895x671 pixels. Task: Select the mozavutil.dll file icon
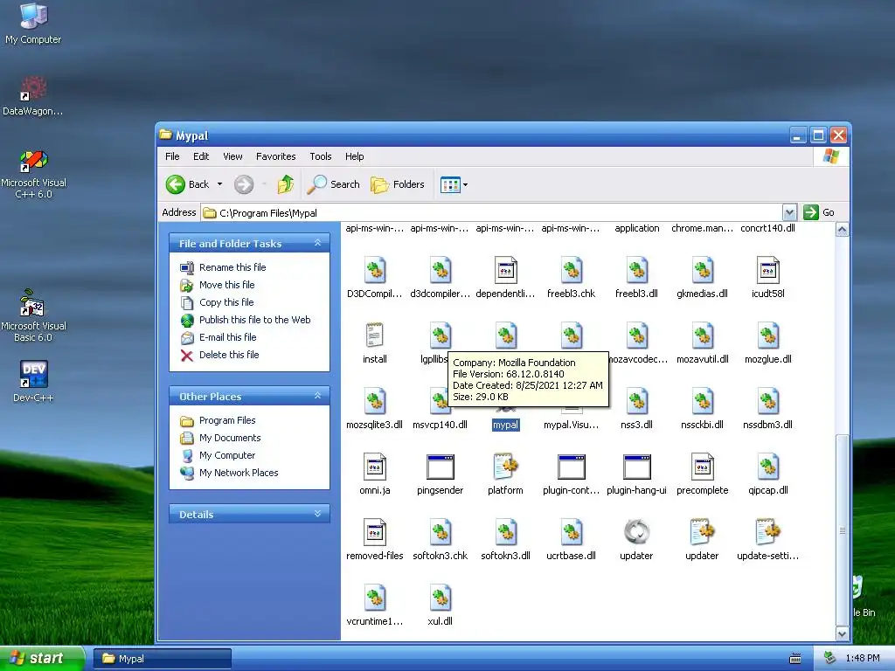point(702,335)
